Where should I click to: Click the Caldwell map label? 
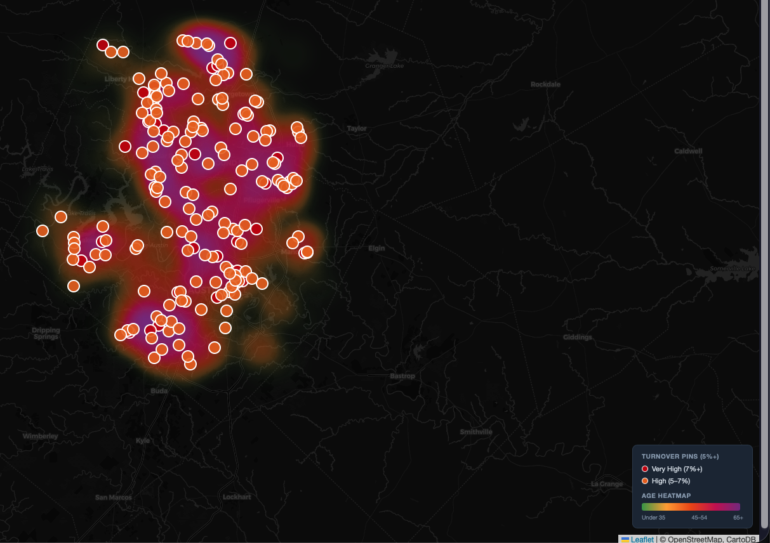click(x=688, y=151)
